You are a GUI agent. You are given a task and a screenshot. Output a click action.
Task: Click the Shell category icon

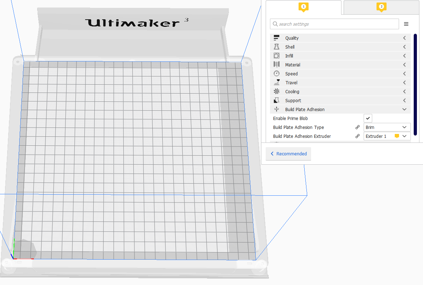276,46
